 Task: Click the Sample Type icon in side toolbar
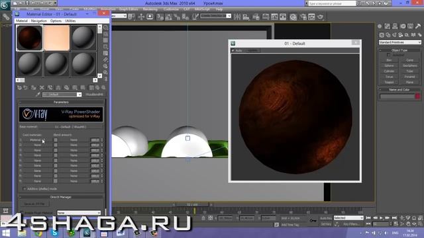click(x=106, y=28)
